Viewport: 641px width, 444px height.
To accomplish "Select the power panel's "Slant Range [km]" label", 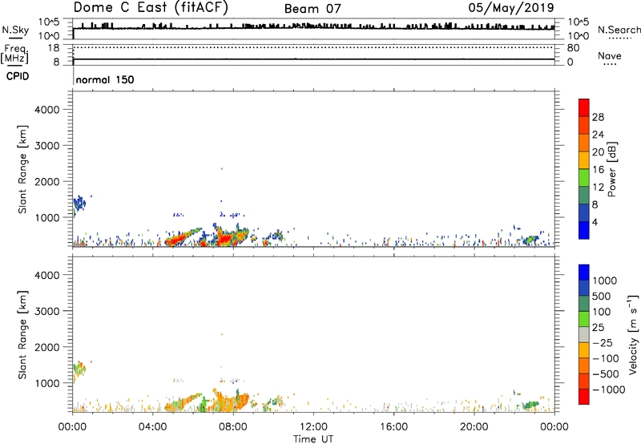I will click(x=22, y=169).
